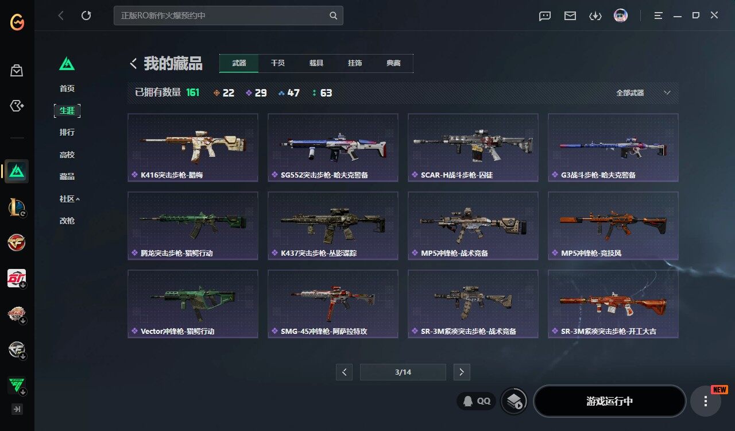
Task: Open the download manager icon
Action: 595,16
